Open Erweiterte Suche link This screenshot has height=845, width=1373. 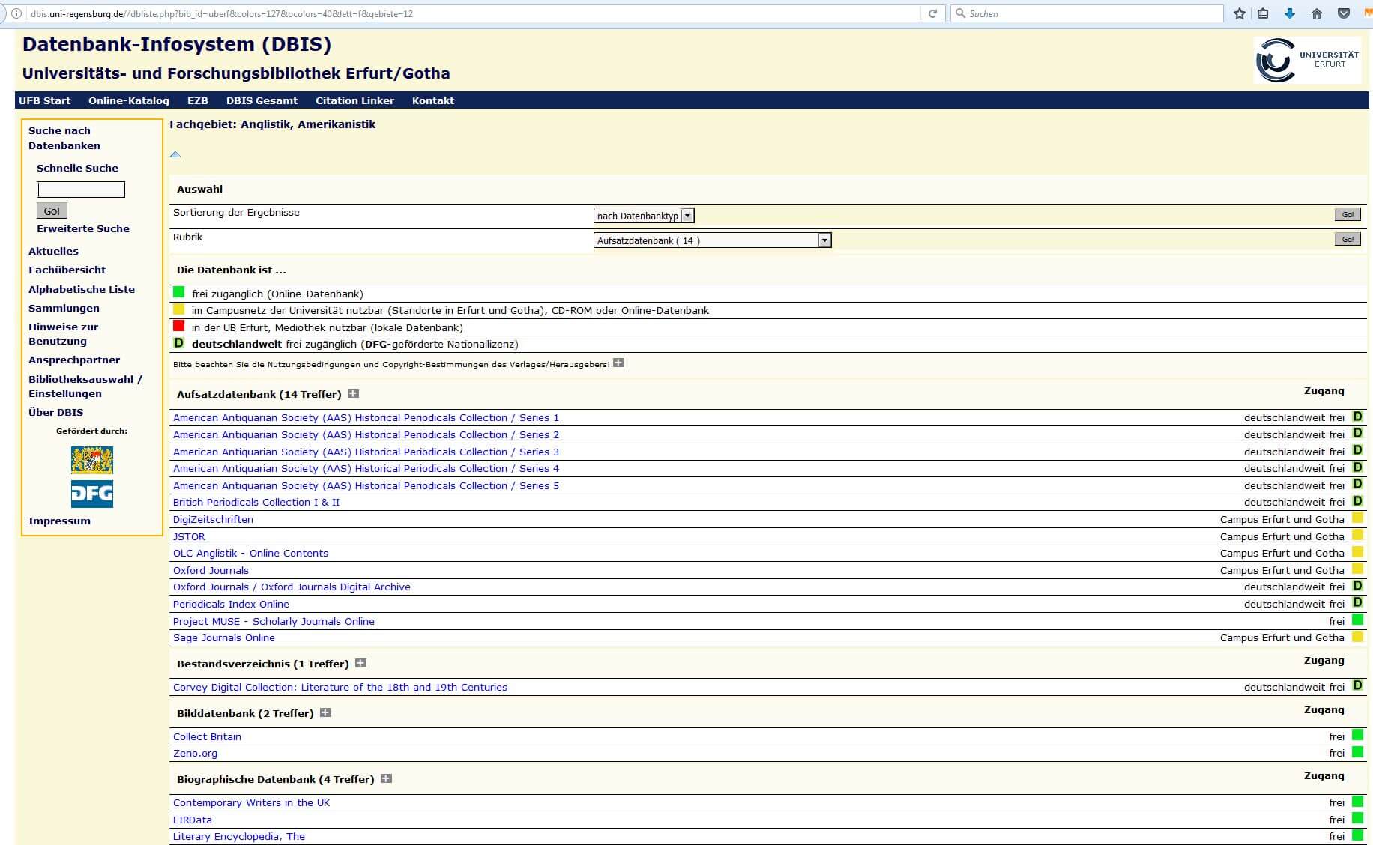coord(83,228)
